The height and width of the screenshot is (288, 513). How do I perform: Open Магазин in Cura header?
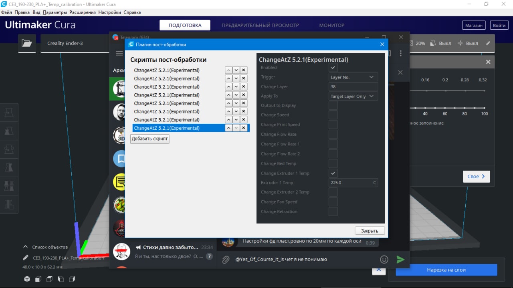(x=474, y=25)
